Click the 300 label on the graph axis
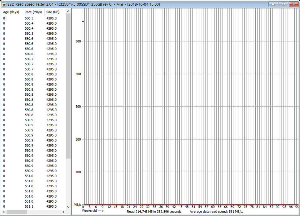Screen dimensions: 300x216 [78, 107]
